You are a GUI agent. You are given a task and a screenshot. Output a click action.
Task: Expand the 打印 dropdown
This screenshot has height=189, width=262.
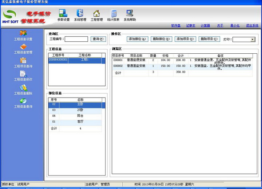tap(253, 40)
